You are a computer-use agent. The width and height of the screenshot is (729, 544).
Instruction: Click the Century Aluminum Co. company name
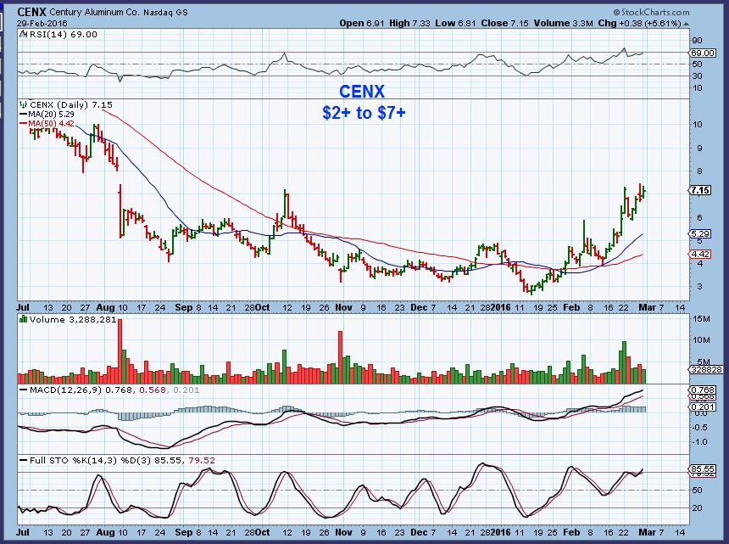pyautogui.click(x=94, y=13)
